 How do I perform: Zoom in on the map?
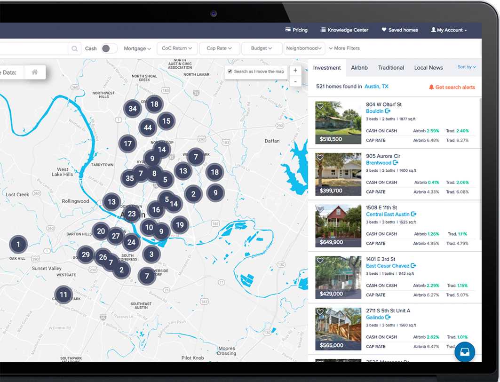point(295,71)
